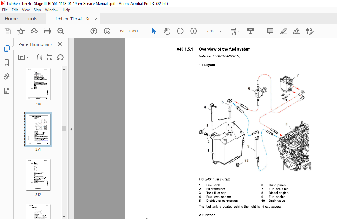Open the Sign menu

click(x=37, y=10)
